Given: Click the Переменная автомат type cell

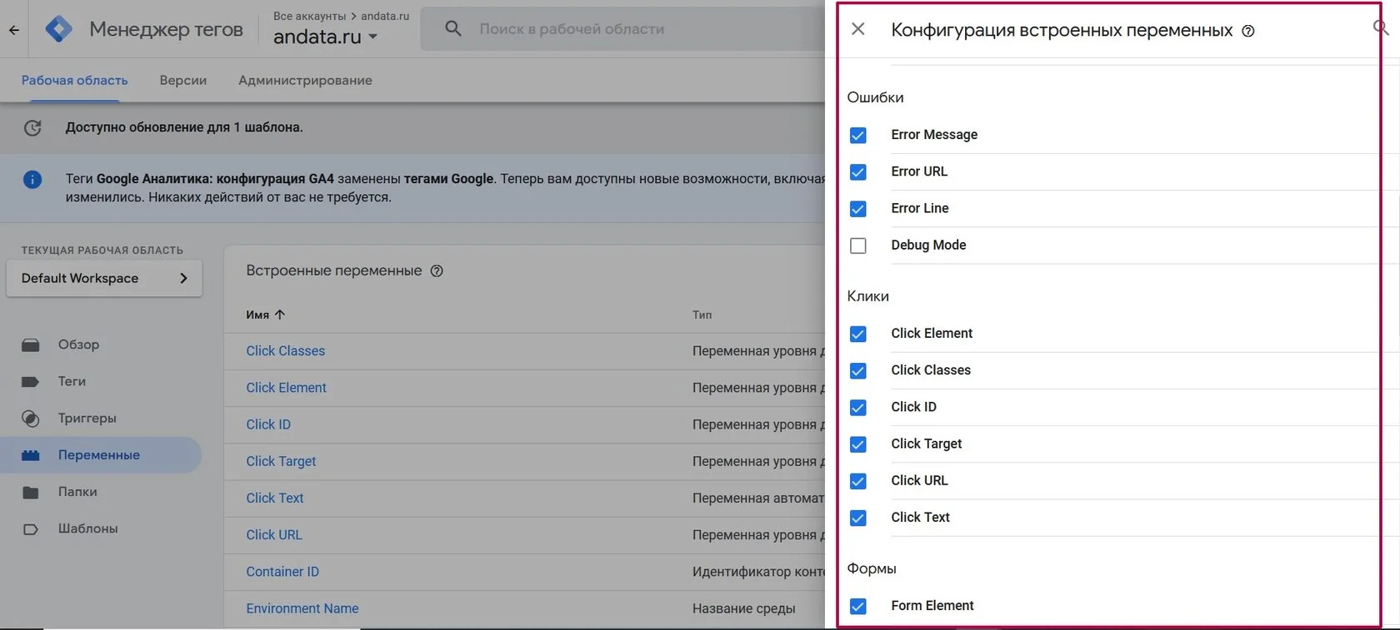Looking at the screenshot, I should point(758,498).
